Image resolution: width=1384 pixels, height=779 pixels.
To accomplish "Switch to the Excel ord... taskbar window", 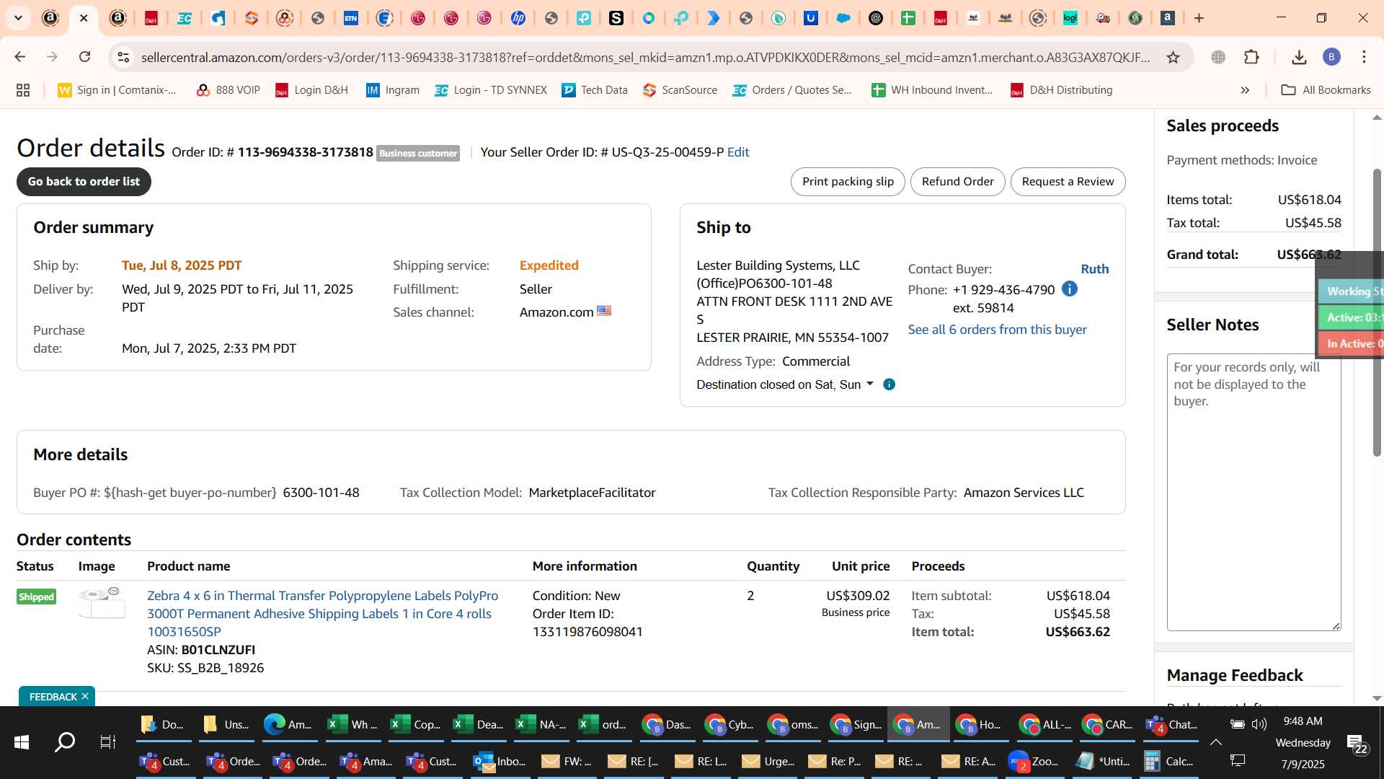I will pos(604,724).
